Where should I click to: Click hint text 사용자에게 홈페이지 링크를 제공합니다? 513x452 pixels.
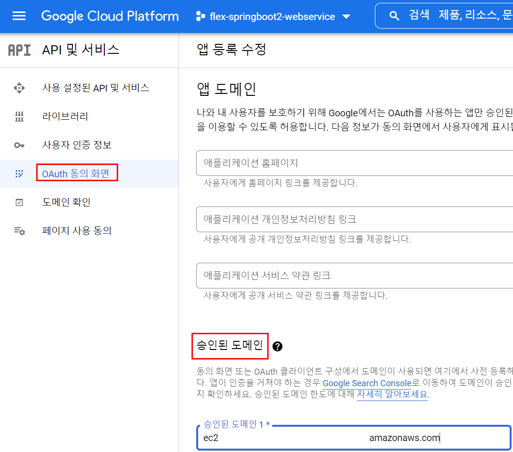[x=281, y=183]
